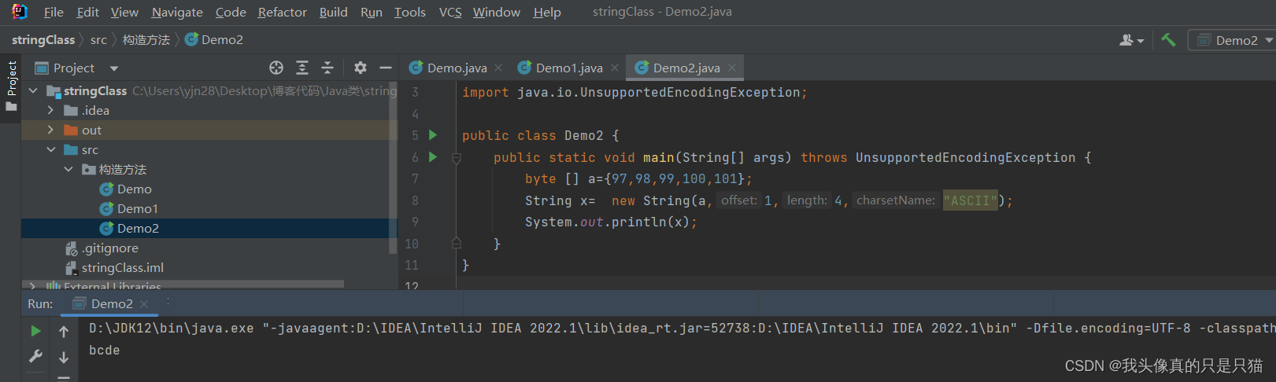Click Collapse All icon in Project panel
Viewport: 1276px width, 382px height.
[x=327, y=68]
